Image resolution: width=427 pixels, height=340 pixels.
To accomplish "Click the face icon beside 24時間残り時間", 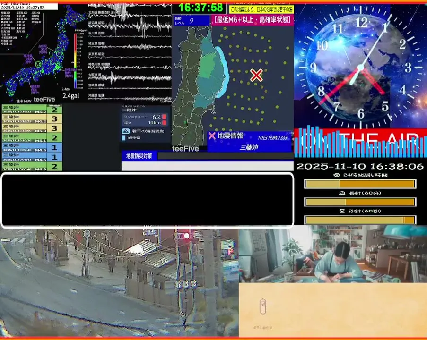I will point(337,175).
